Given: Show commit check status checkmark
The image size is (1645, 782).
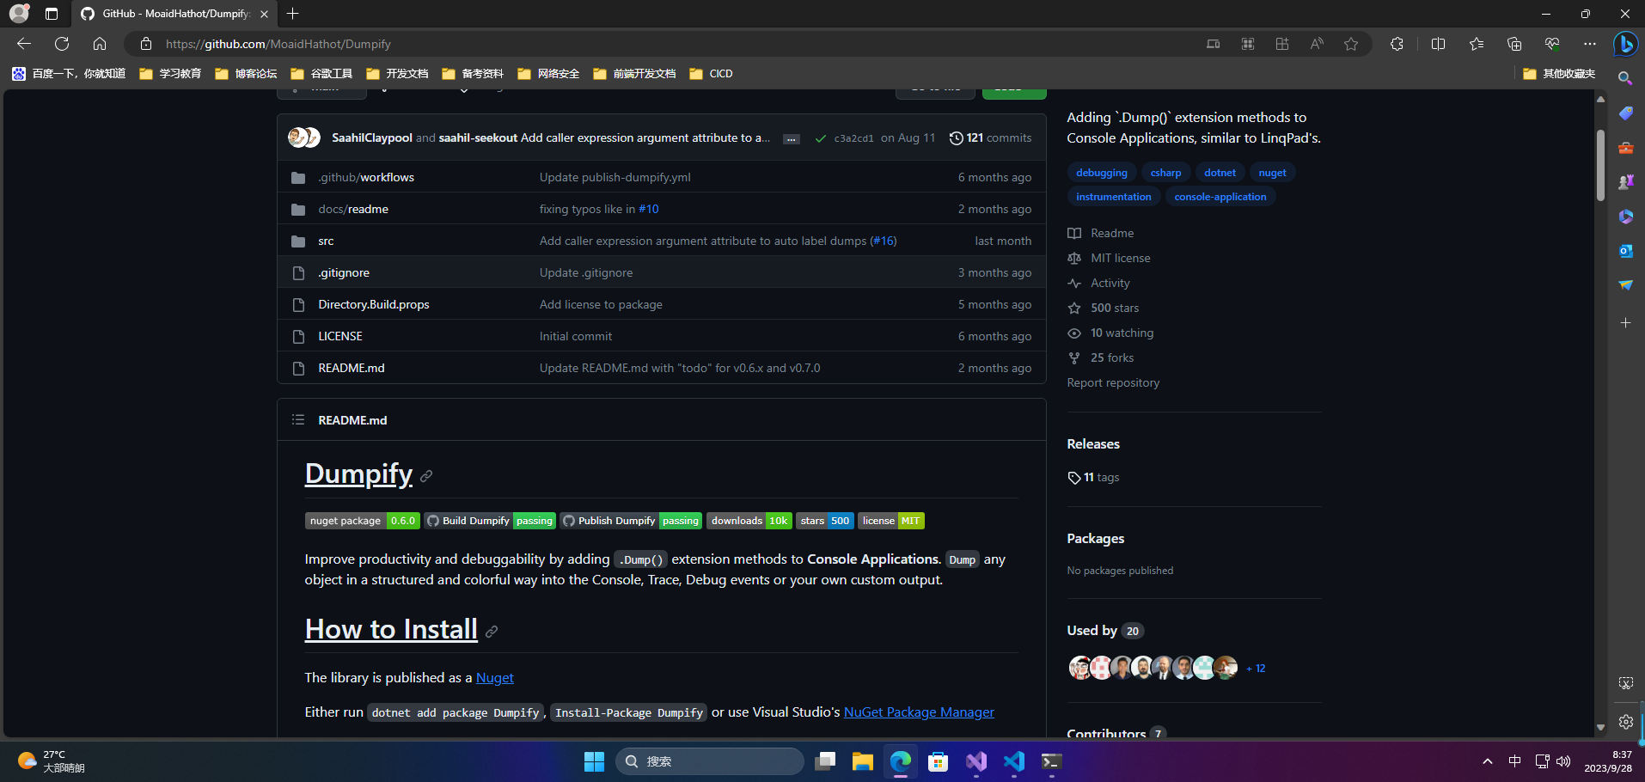Looking at the screenshot, I should (x=821, y=138).
